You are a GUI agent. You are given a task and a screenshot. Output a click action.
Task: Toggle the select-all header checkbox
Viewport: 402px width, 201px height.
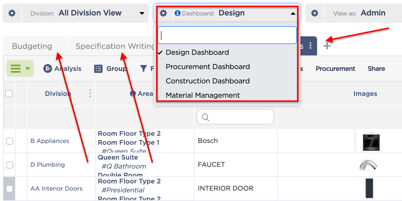click(9, 94)
